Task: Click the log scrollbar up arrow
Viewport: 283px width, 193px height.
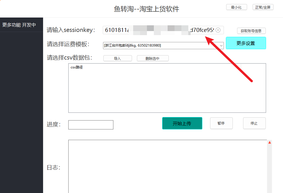Action: [x=270, y=143]
